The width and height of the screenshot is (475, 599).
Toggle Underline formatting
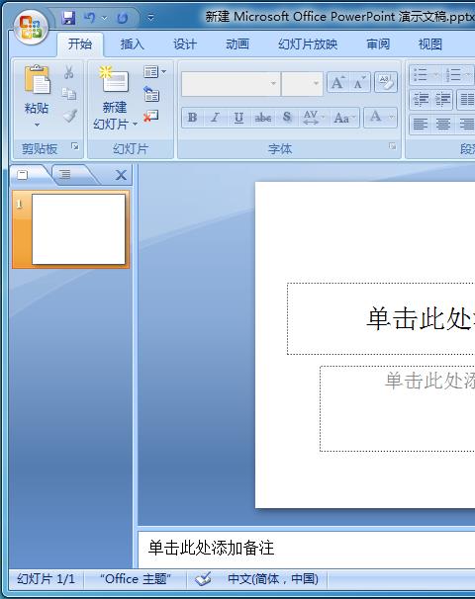coord(238,118)
